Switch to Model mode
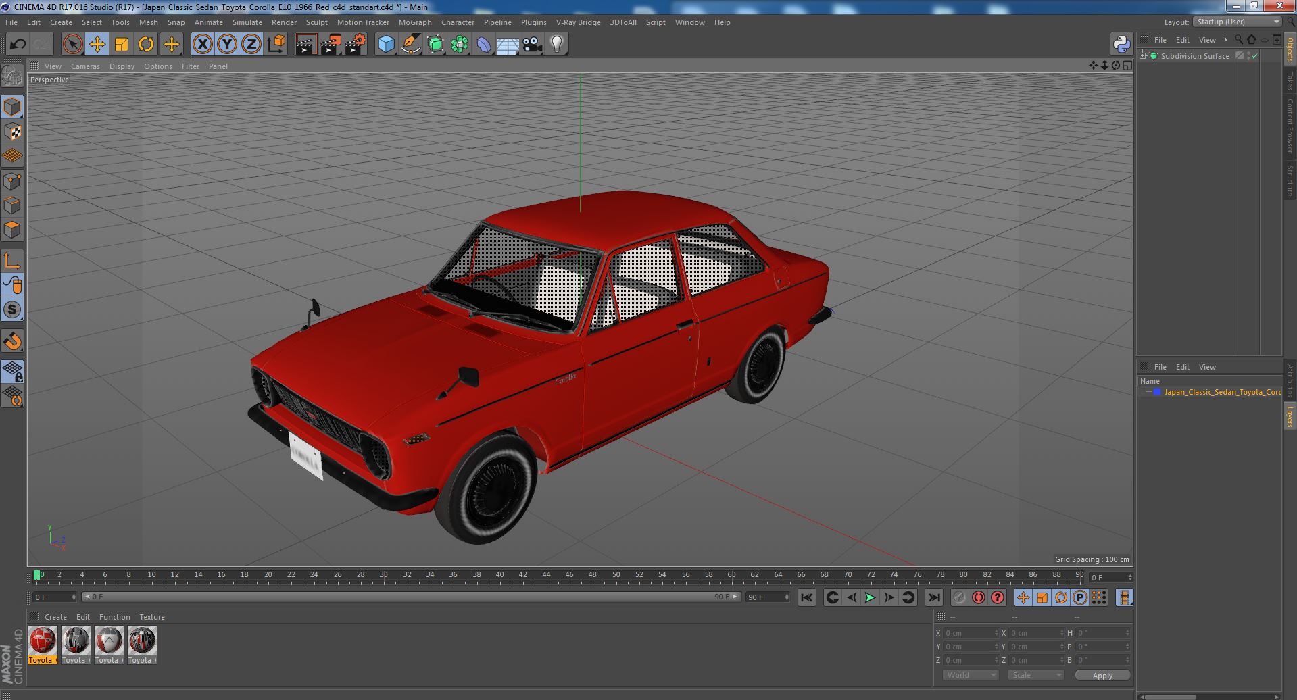Viewport: 1297px width, 700px height. [12, 107]
